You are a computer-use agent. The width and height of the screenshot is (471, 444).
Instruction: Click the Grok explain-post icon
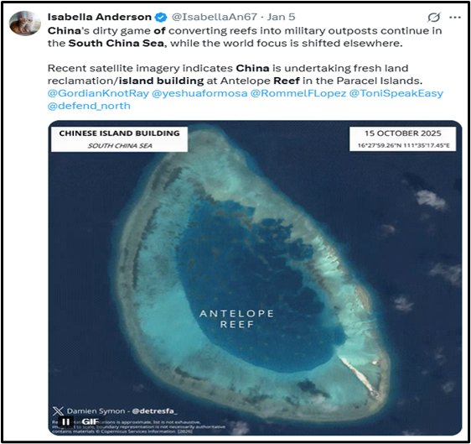coord(434,17)
